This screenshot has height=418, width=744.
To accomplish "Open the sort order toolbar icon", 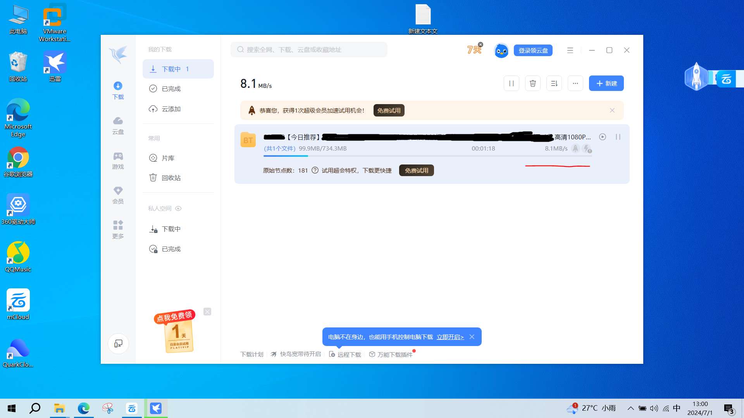I will [554, 83].
